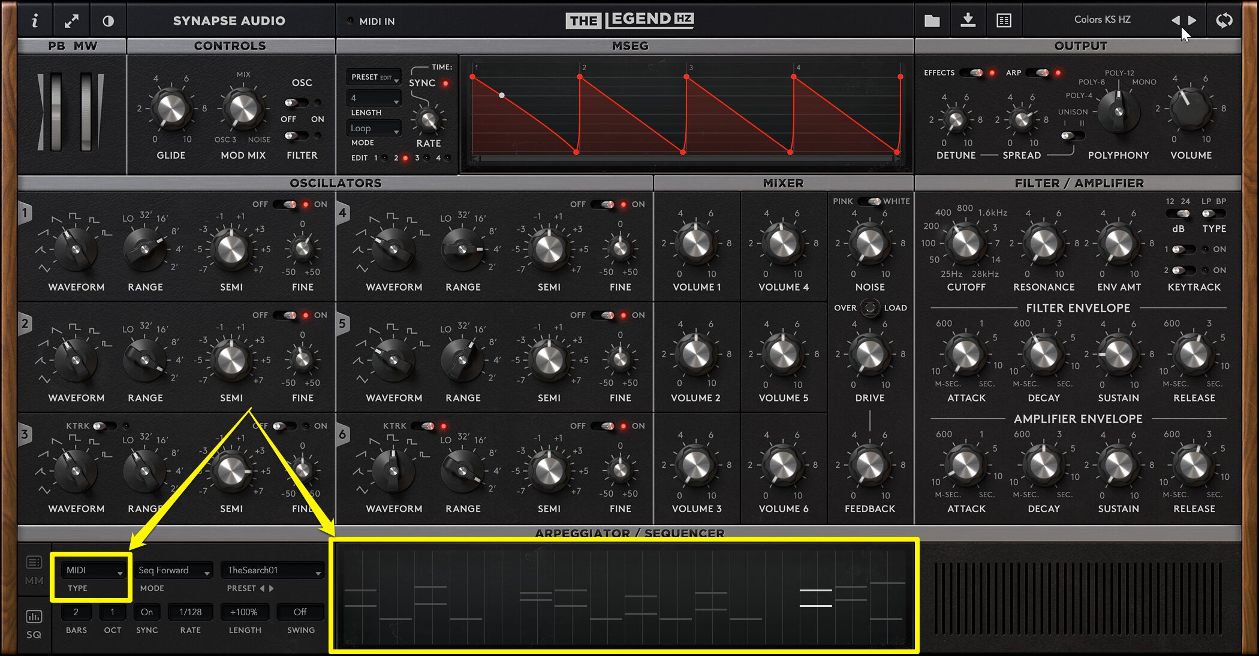Open the info icon in header

pos(35,21)
